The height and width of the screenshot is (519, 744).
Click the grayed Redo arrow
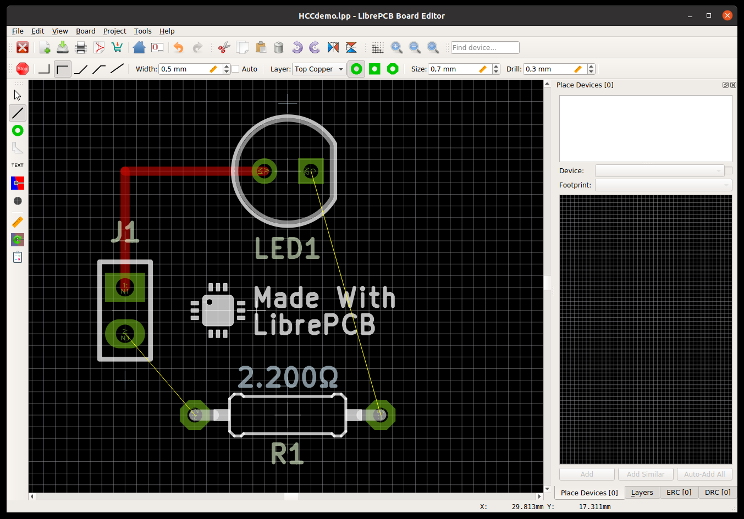197,47
